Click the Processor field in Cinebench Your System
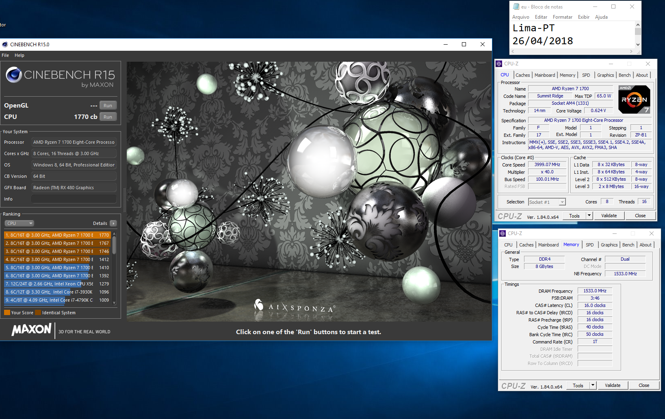 tap(74, 142)
